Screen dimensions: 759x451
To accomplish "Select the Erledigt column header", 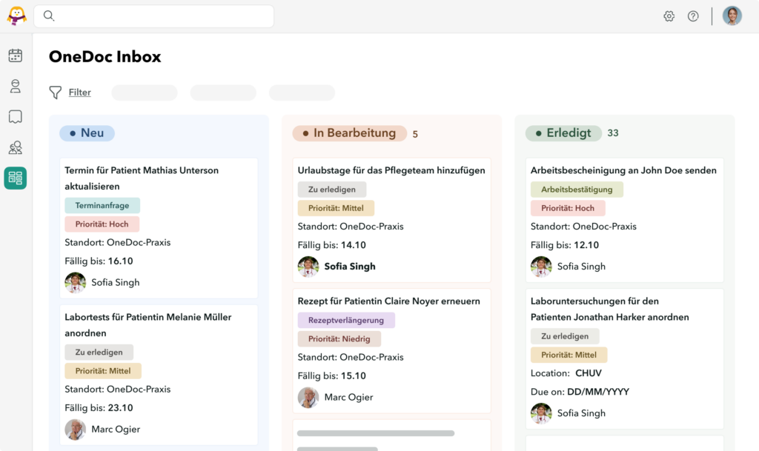I will (x=563, y=133).
